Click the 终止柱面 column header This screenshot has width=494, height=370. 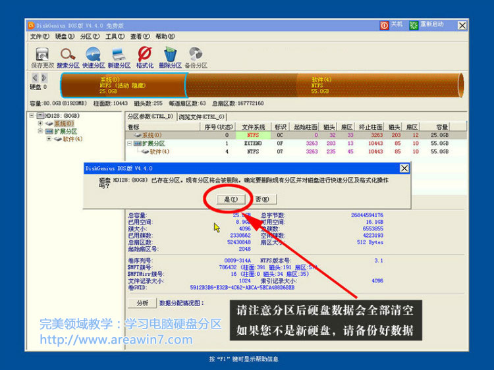(x=370, y=127)
